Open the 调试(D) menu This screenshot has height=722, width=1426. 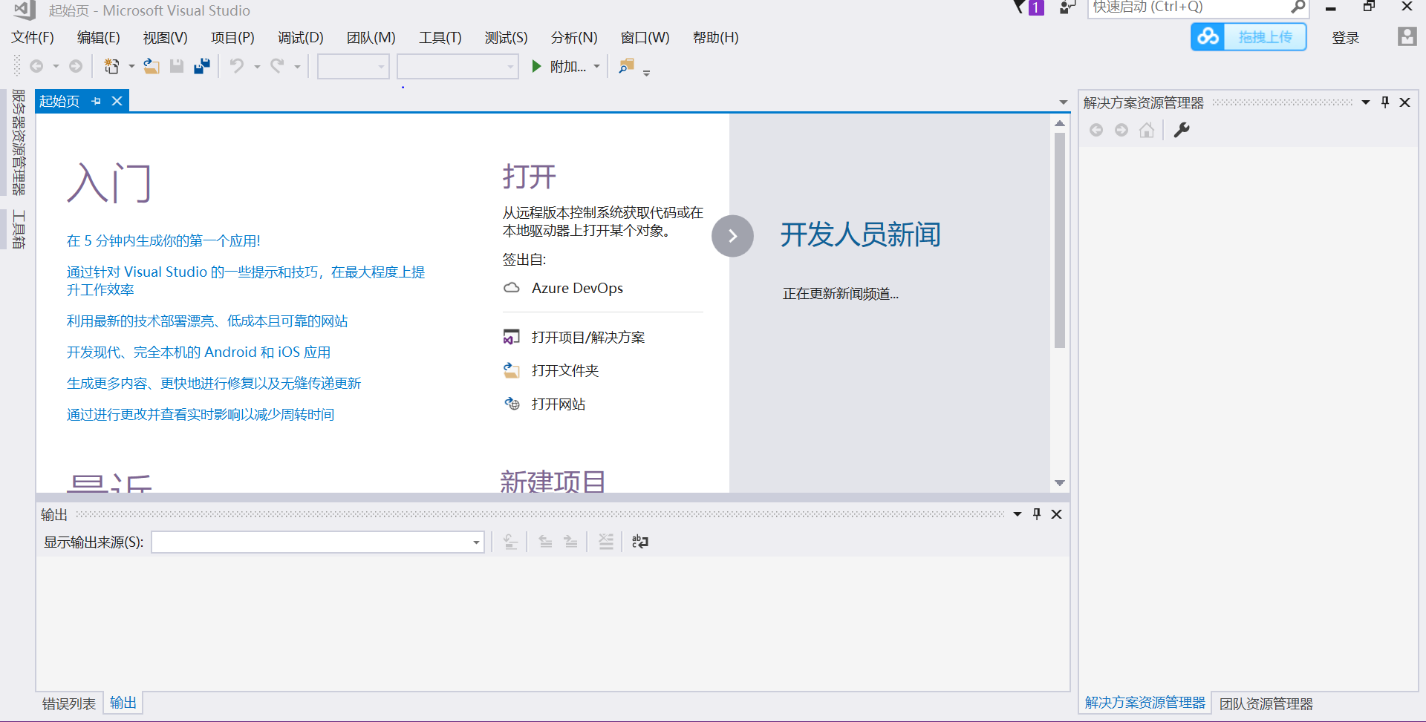click(x=301, y=38)
